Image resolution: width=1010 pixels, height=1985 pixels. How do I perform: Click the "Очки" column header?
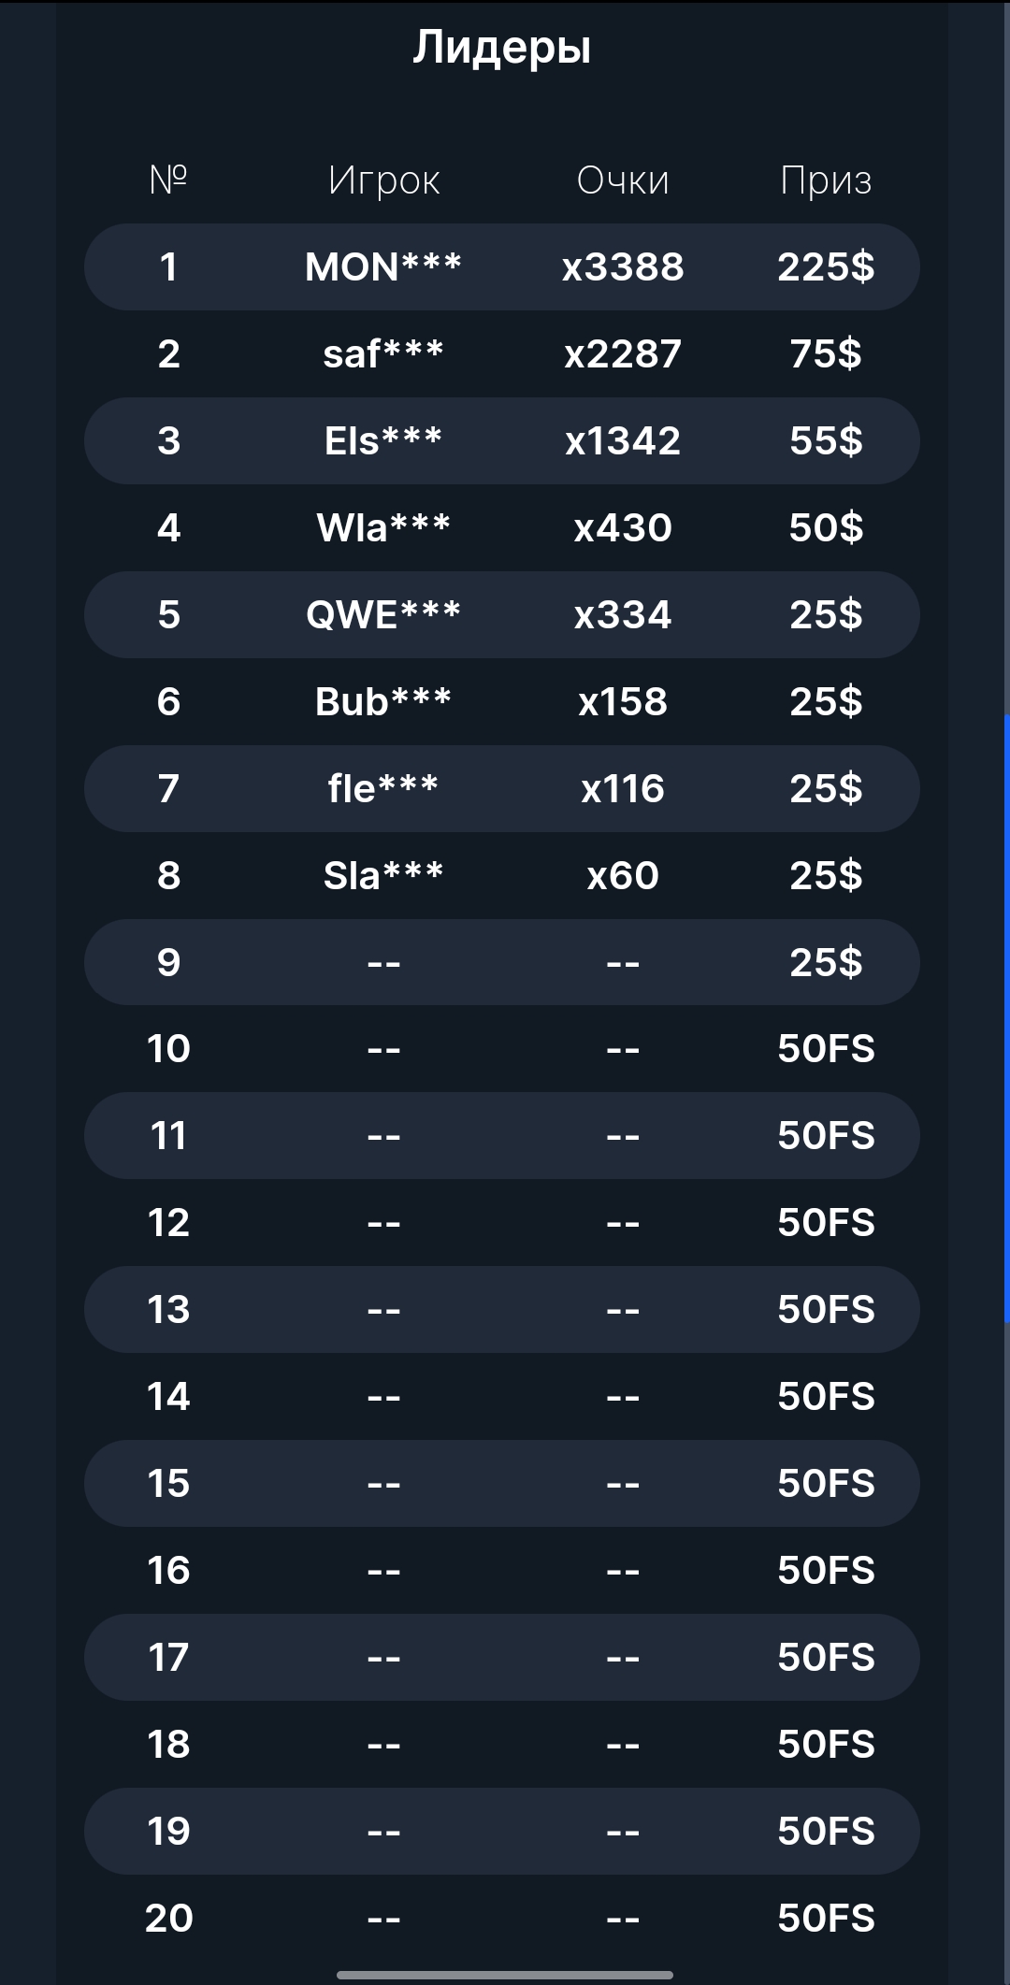tap(623, 180)
